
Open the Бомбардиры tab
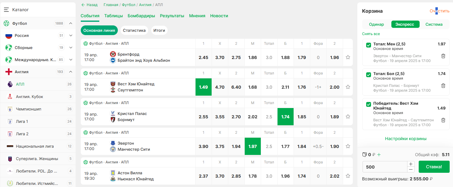141,16
